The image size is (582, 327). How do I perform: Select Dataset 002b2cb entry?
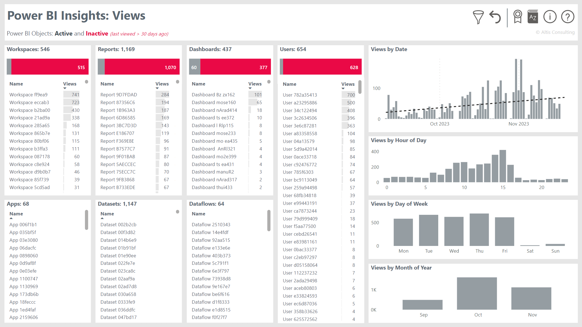pos(118,225)
